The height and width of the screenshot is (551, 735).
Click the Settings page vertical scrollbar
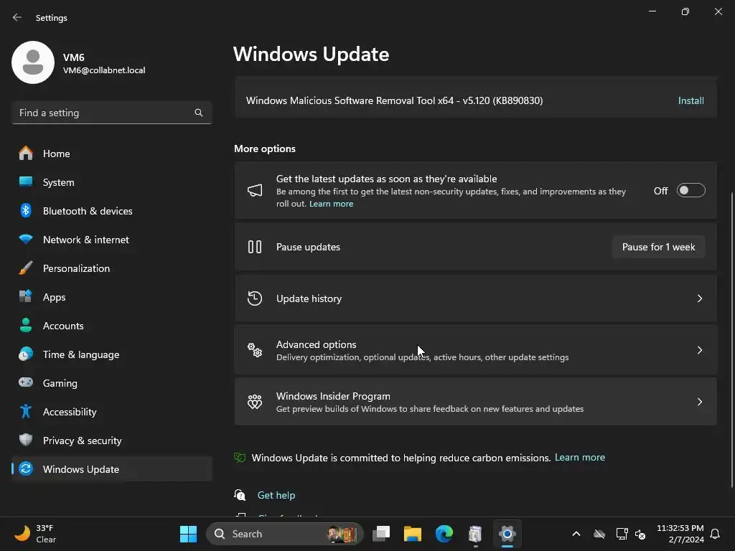tap(731, 339)
